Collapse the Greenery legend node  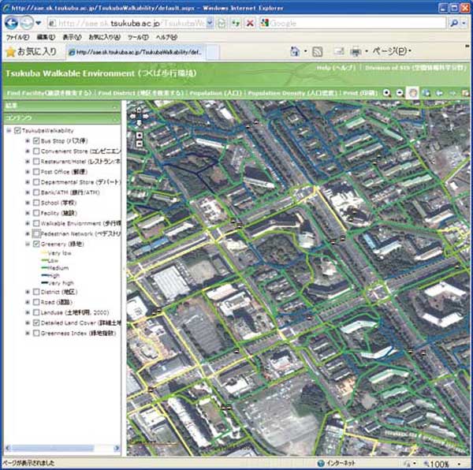28,244
